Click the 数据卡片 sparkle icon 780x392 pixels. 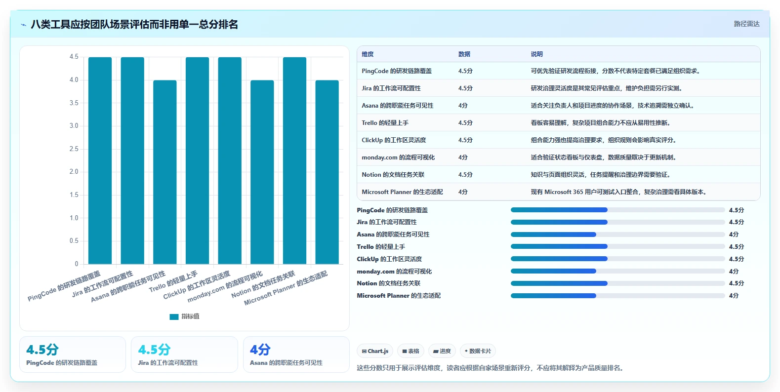coord(466,351)
